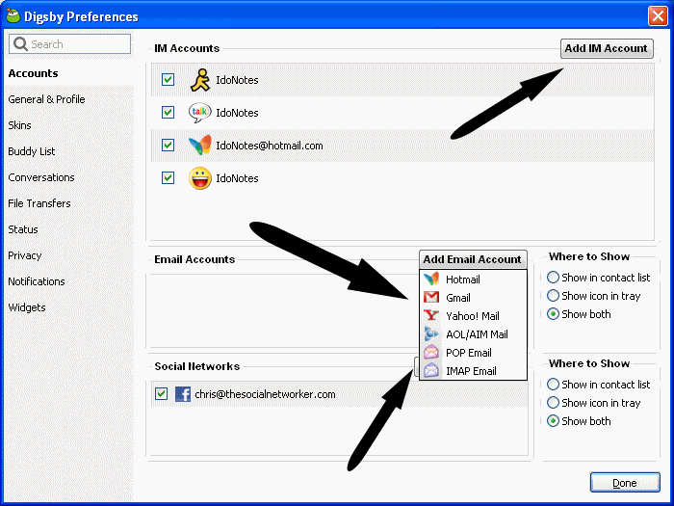Open the Buddy List preferences
The width and height of the screenshot is (674, 506).
32,151
